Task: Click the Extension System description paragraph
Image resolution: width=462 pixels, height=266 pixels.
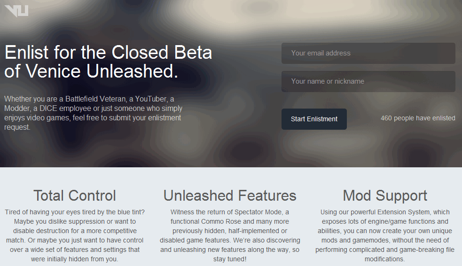Action: [x=385, y=235]
